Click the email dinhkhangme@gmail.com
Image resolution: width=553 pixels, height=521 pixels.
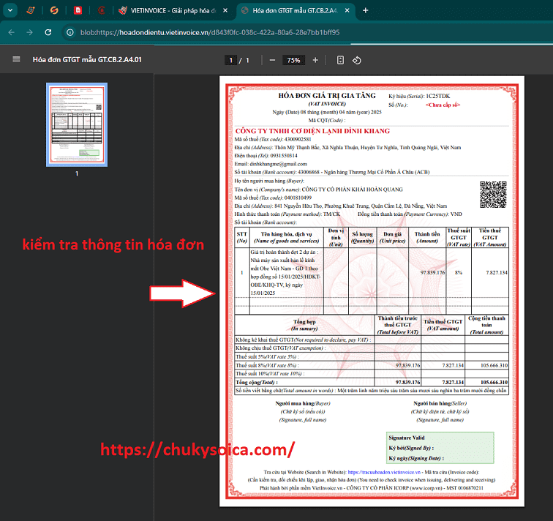point(278,164)
